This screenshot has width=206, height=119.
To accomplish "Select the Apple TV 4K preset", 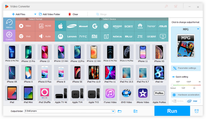I will click(61, 94).
